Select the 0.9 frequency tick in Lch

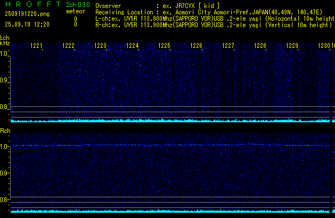(5, 80)
